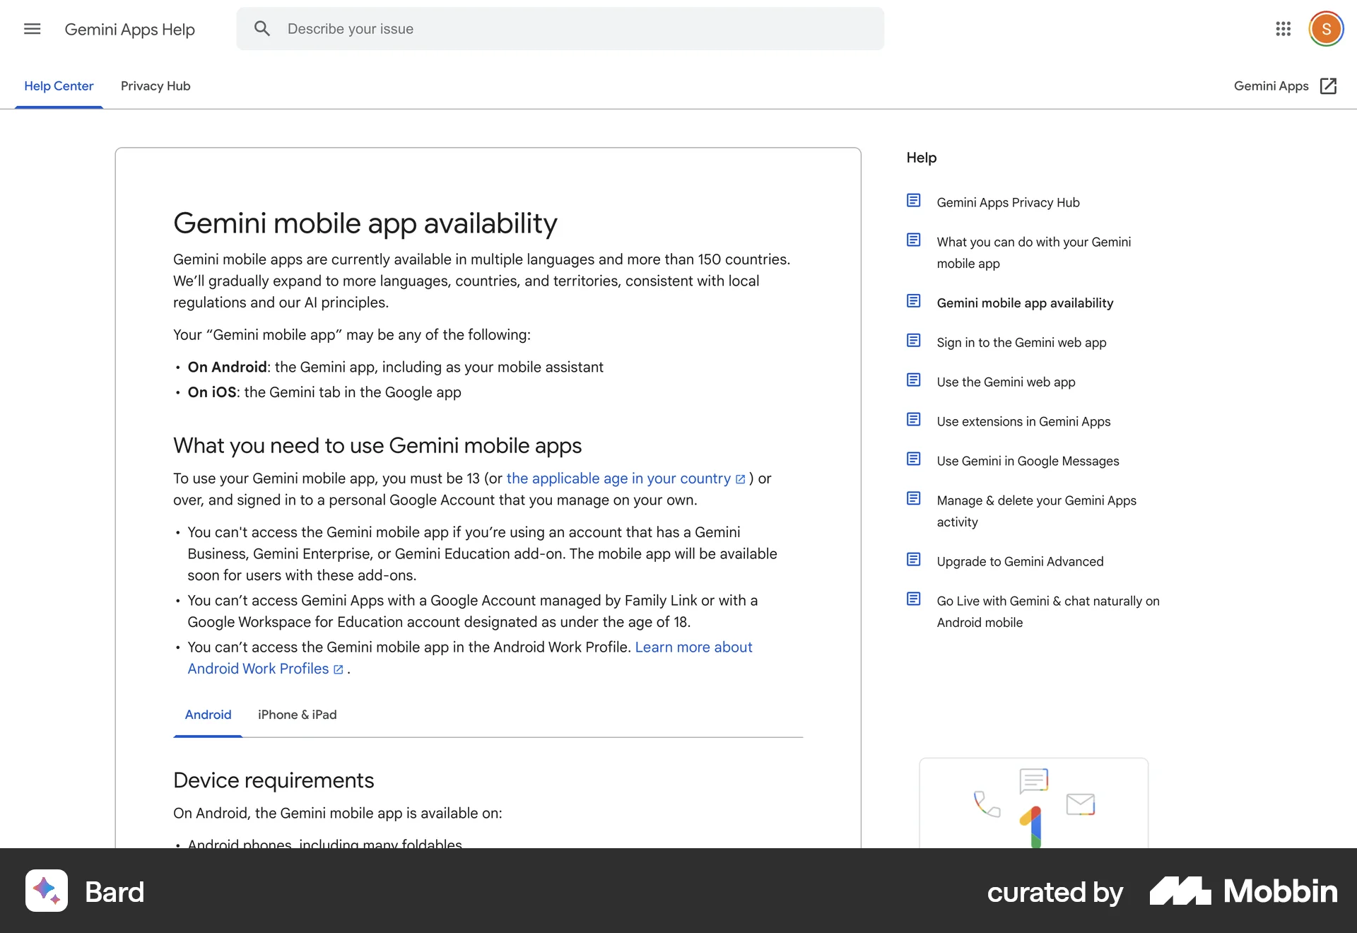1357x933 pixels.
Task: Click the article icon next to Gemini Apps Privacy Hub
Action: tap(914, 200)
